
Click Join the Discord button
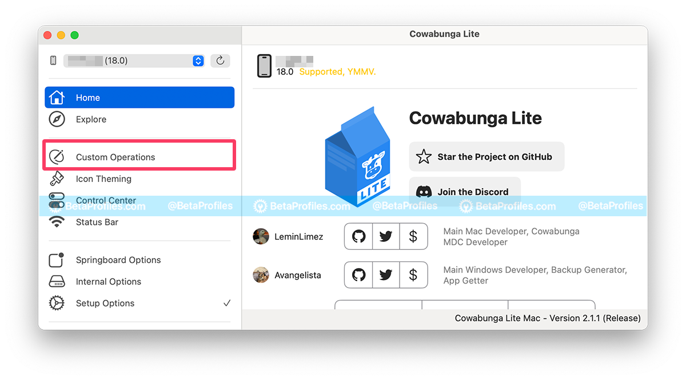point(465,192)
